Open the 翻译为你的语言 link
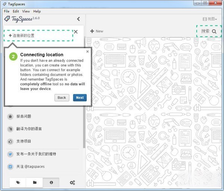Viewport: 224px width, 191px height. [x=29, y=129]
